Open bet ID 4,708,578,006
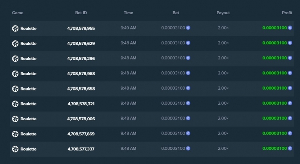Image resolution: width=300 pixels, height=164 pixels. pos(81,119)
